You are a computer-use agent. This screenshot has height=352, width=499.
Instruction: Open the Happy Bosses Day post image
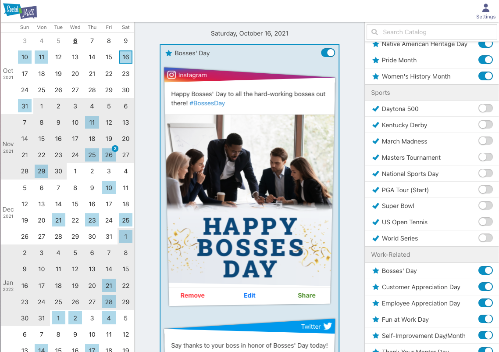(x=249, y=199)
